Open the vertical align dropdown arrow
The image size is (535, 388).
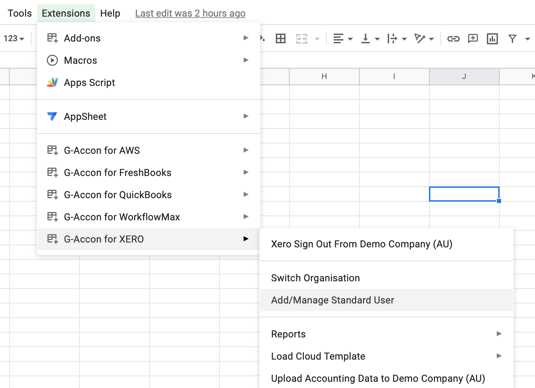pyautogui.click(x=377, y=39)
